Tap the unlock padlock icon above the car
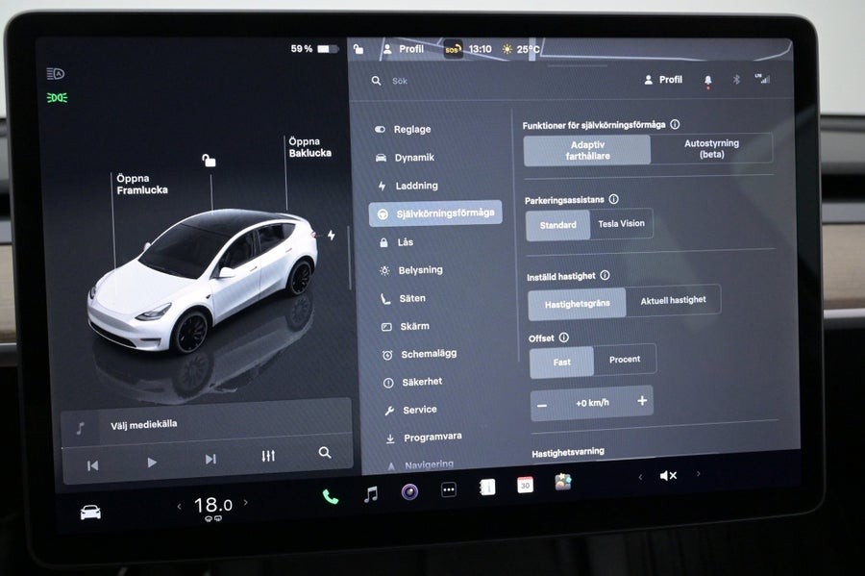865x576 pixels. pos(209,161)
